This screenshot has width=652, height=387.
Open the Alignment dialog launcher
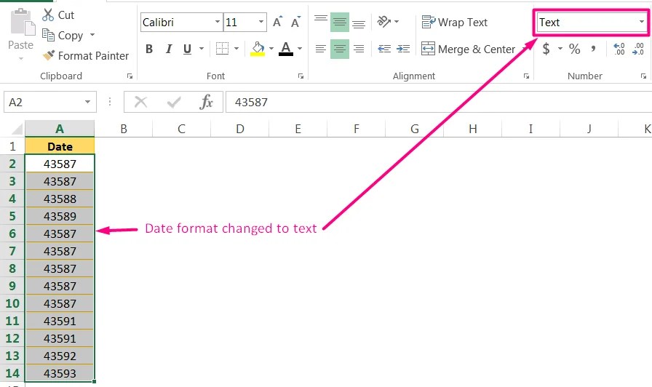tap(526, 76)
